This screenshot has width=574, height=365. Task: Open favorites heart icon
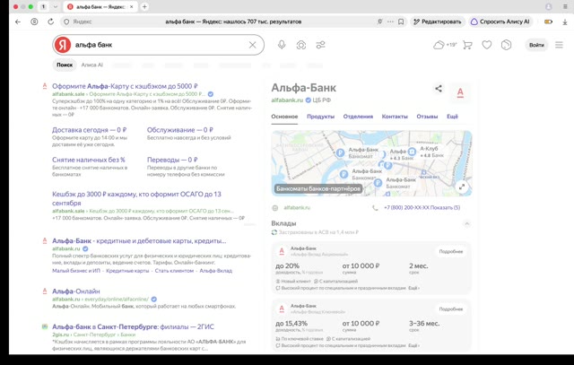(x=486, y=45)
